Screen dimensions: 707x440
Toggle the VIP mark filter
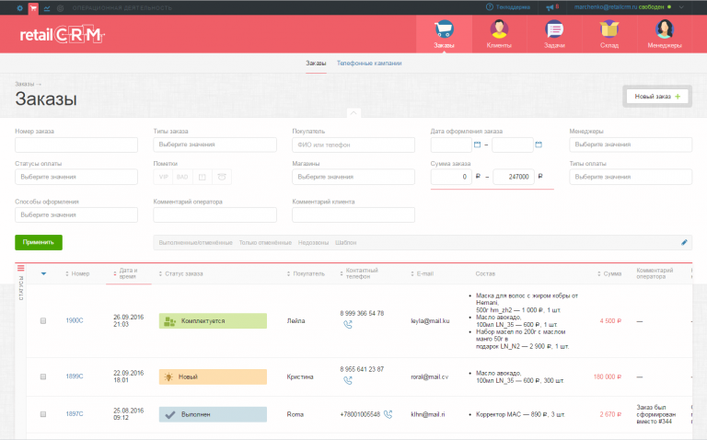[x=163, y=177]
